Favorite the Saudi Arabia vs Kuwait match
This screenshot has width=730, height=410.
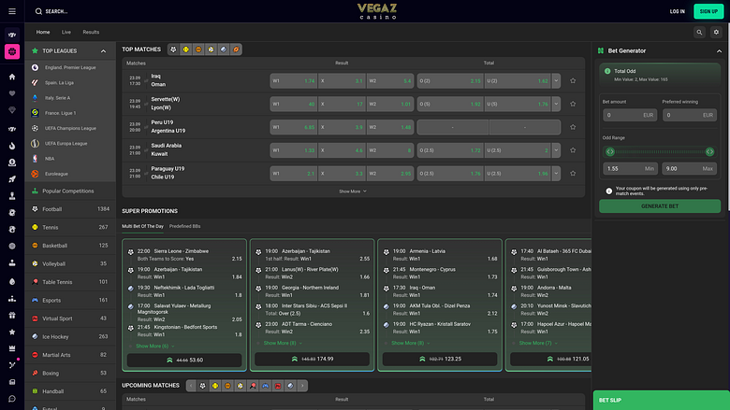[x=573, y=150]
